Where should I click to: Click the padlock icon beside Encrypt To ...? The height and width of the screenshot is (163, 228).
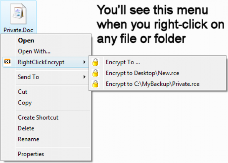pyautogui.click(x=96, y=62)
